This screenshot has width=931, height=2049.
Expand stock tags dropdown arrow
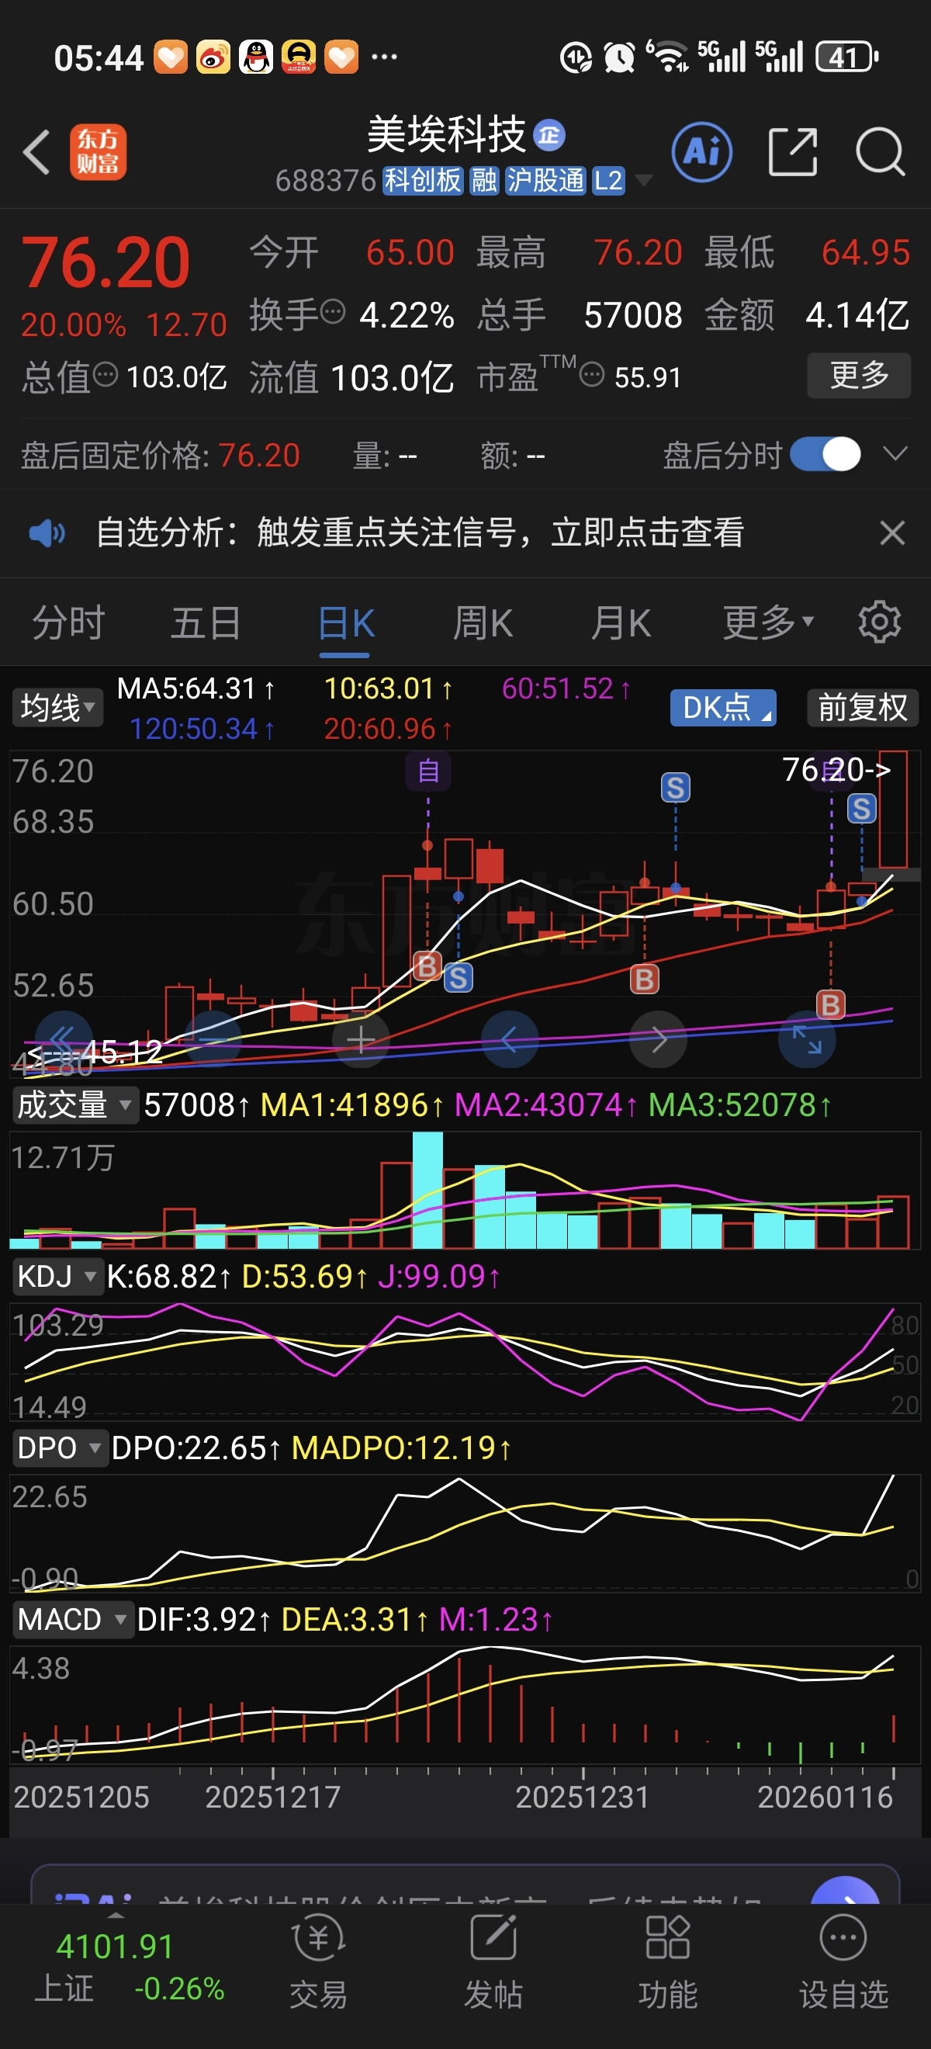tap(643, 181)
